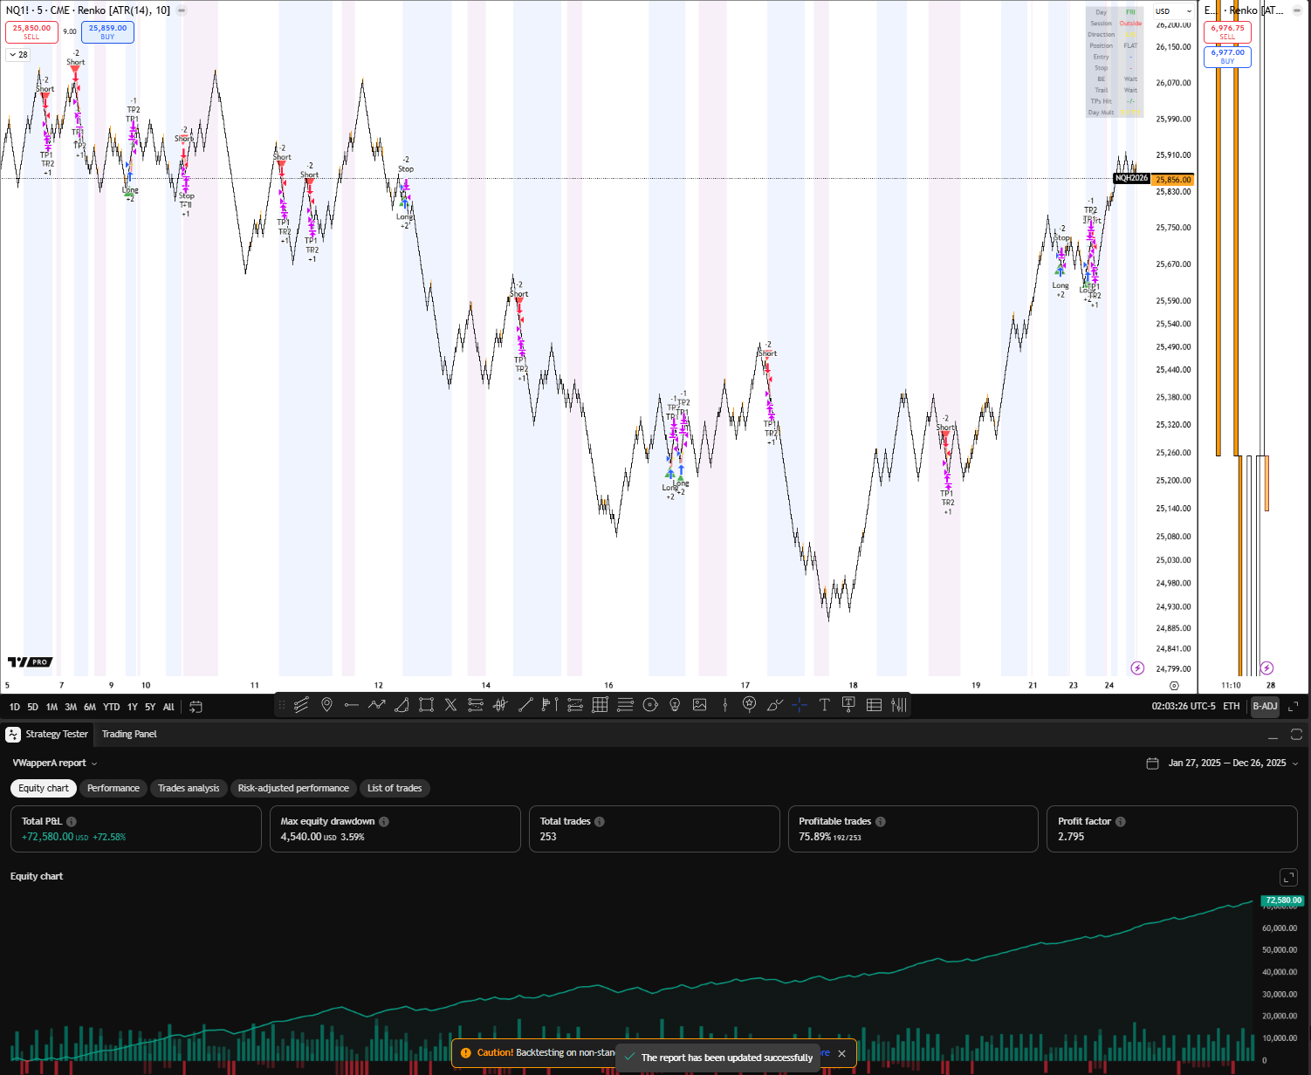1311x1075 pixels.
Task: Click the 25,859.00 BUY button
Action: tap(106, 31)
